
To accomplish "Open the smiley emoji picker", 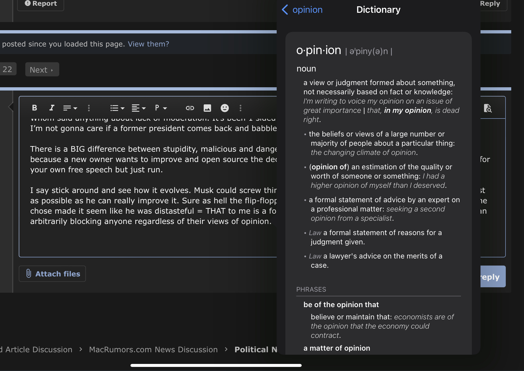I will tap(224, 108).
